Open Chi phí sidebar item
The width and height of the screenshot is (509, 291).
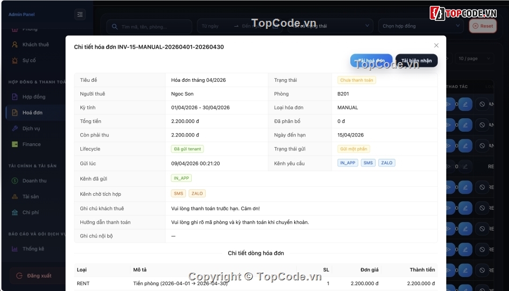tap(31, 212)
